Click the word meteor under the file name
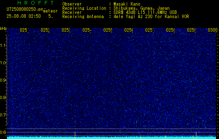Viewport: 219px width, 139px height. click(x=50, y=11)
